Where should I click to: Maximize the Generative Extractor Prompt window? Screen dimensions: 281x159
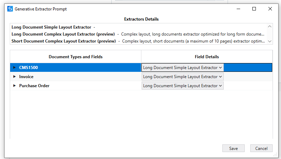pyautogui.click(x=254, y=9)
